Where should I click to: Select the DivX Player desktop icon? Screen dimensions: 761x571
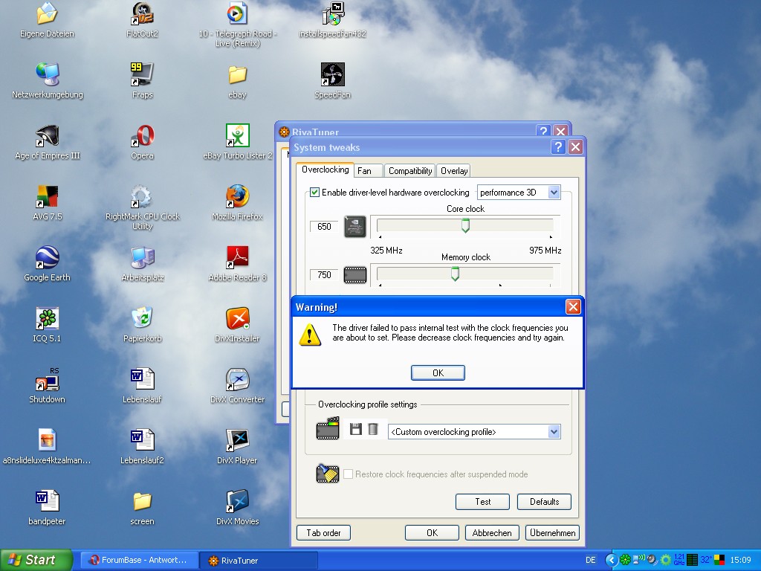(237, 446)
